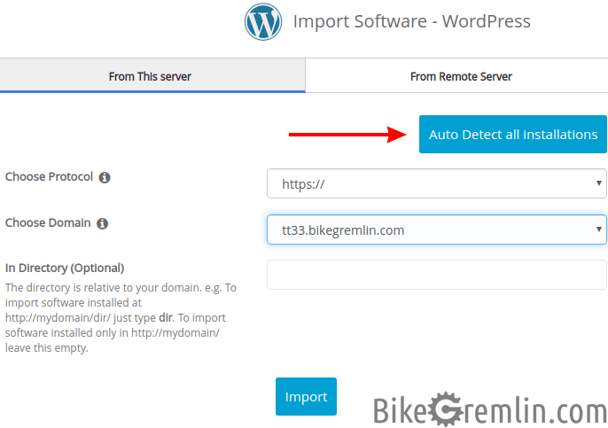Screen dimensions: 608x428
Task: Click the In Directory (Optional) label
Action: coord(65,268)
